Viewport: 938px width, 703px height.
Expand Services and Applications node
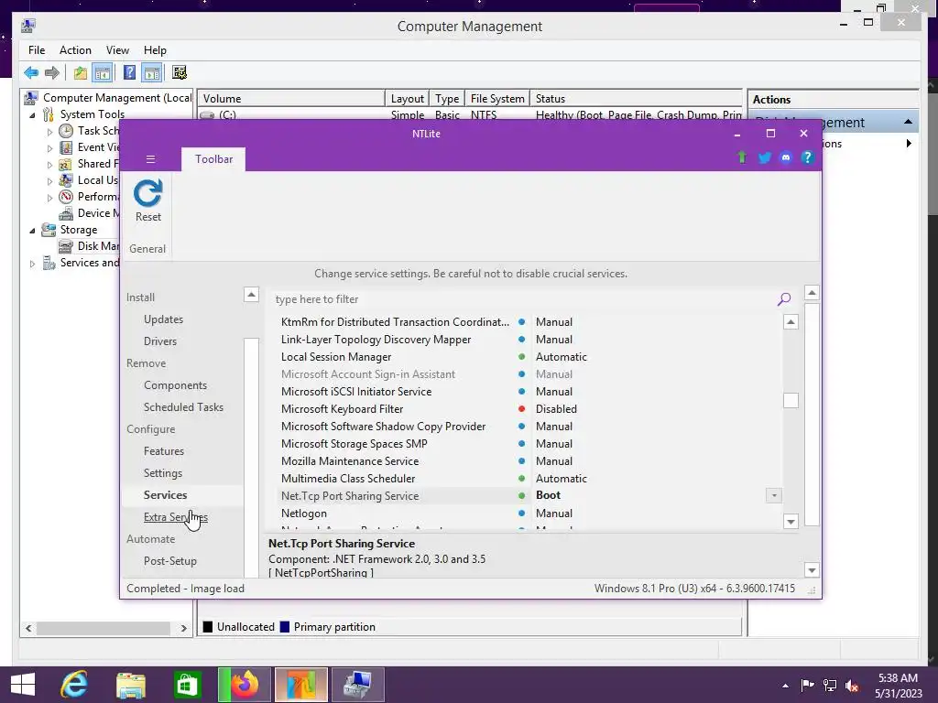coord(32,264)
